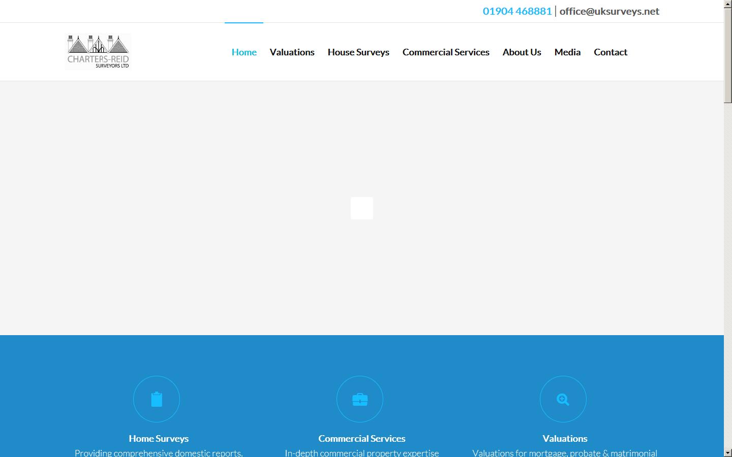Image resolution: width=732 pixels, height=457 pixels.
Task: Select the active Home tab
Action: tap(244, 52)
